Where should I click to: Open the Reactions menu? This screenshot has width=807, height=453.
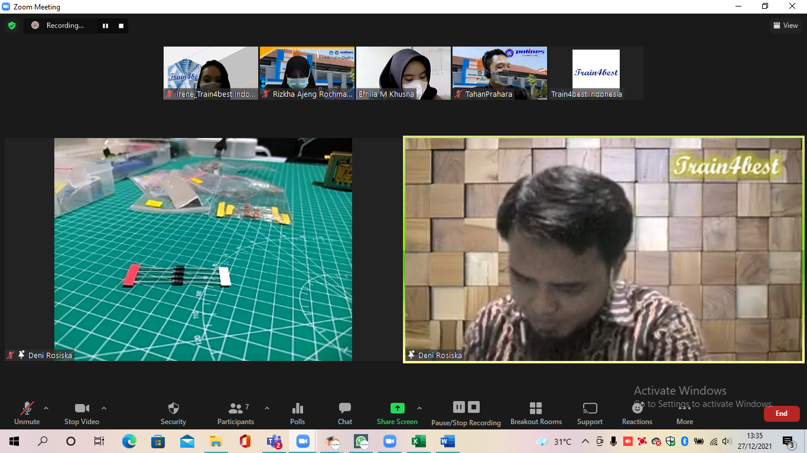(637, 408)
